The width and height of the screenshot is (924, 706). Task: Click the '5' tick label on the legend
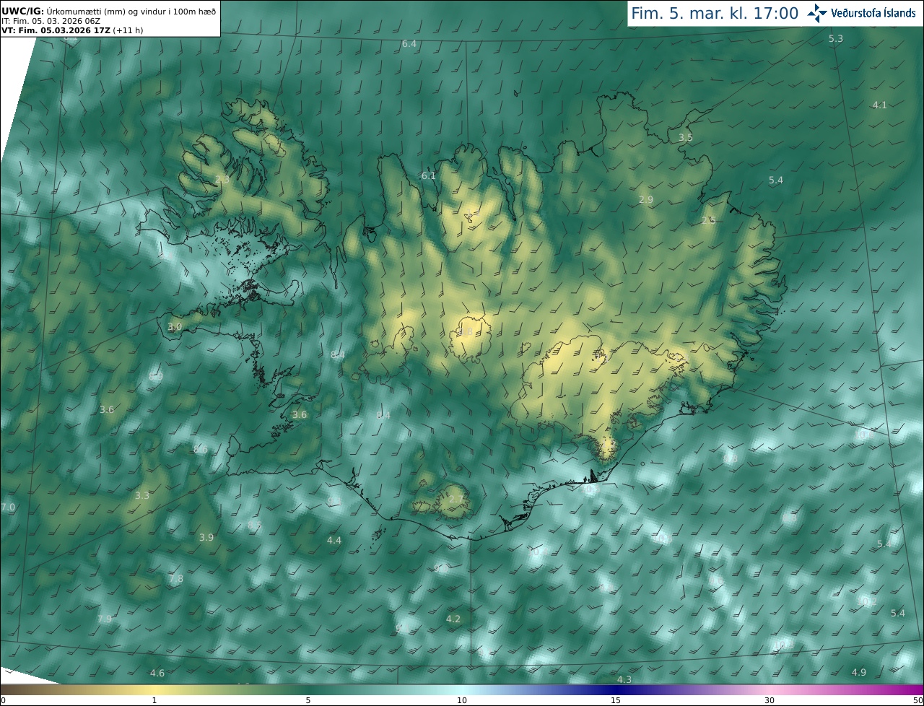click(x=308, y=700)
